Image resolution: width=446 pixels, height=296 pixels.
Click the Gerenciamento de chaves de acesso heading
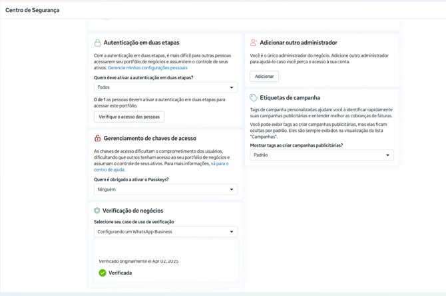pos(150,138)
